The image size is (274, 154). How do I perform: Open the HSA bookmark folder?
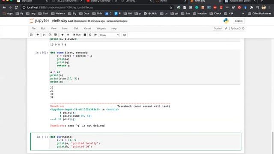[229, 13]
